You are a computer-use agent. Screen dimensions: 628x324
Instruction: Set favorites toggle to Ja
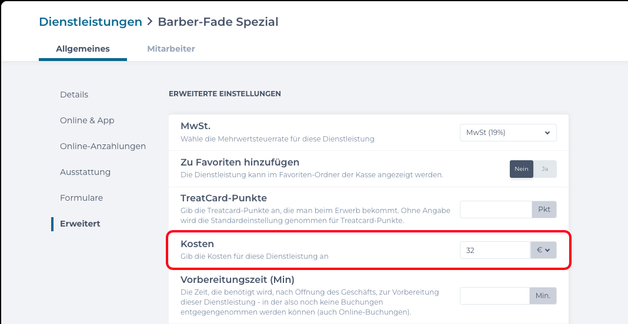[x=545, y=169]
